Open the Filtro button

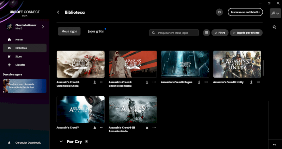pyautogui.click(x=220, y=33)
